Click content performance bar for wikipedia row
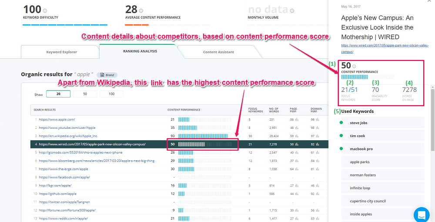Viewport: 435px width, 222px height. (x=205, y=136)
